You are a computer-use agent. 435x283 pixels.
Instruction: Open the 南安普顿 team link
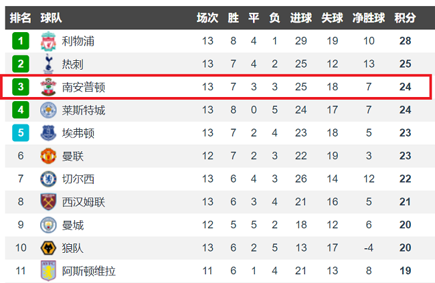pyautogui.click(x=83, y=87)
